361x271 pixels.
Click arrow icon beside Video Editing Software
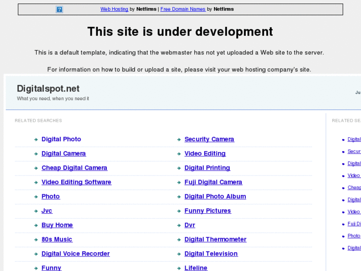tap(36, 182)
